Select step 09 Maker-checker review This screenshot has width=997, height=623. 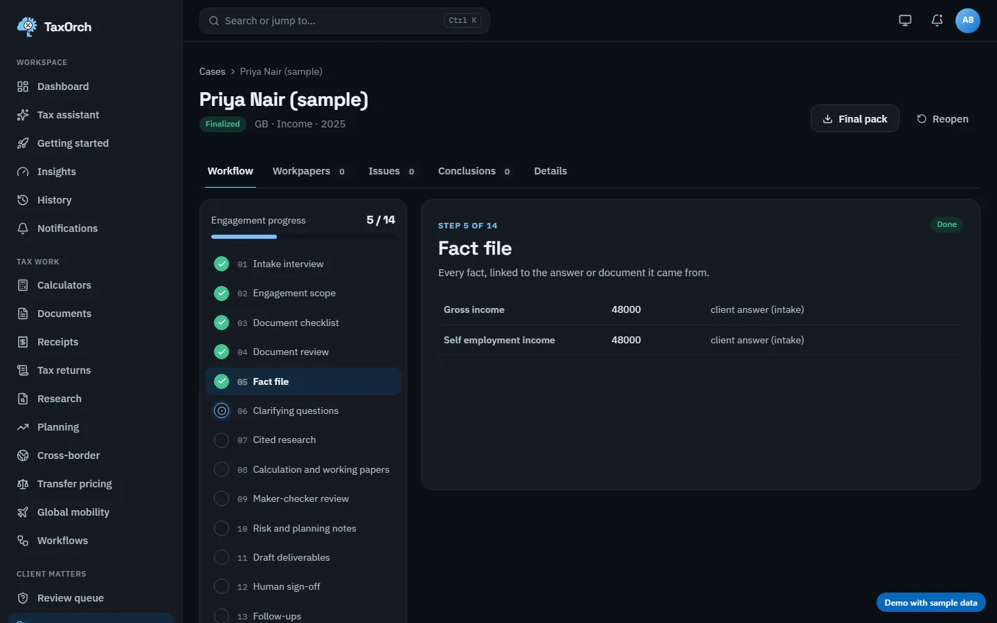tap(303, 498)
